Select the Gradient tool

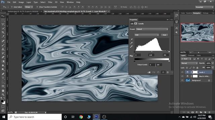pyautogui.click(x=3, y=61)
